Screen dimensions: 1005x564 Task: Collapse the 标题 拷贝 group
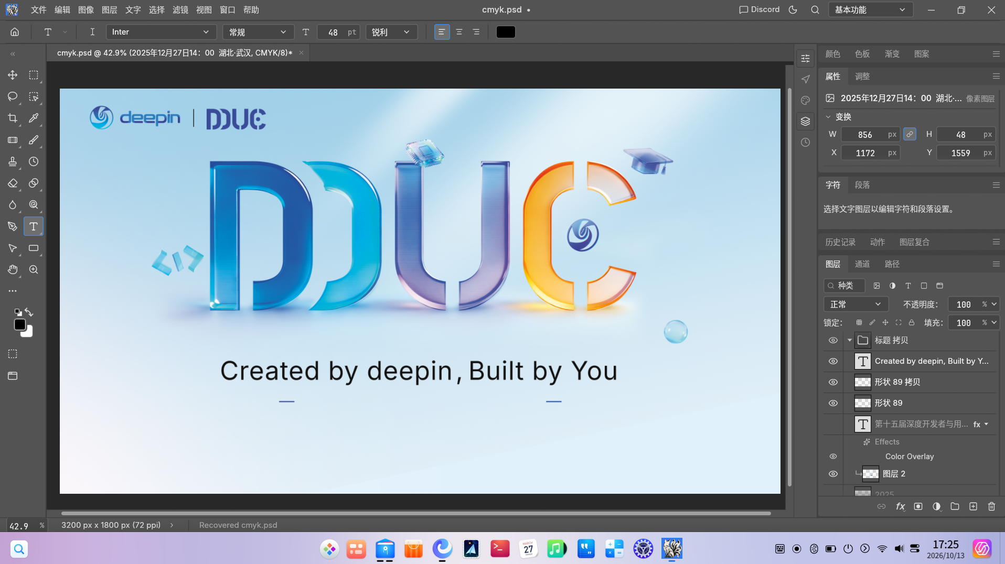point(850,340)
